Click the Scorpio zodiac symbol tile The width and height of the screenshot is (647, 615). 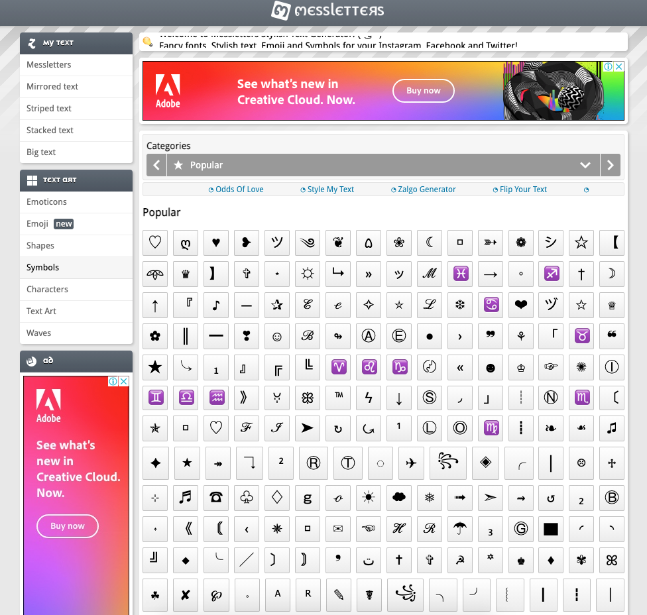coord(582,398)
